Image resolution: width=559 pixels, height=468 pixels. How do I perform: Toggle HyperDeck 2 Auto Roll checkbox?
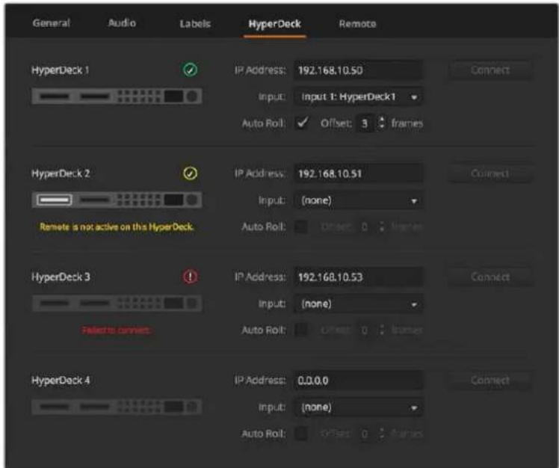pyautogui.click(x=302, y=227)
